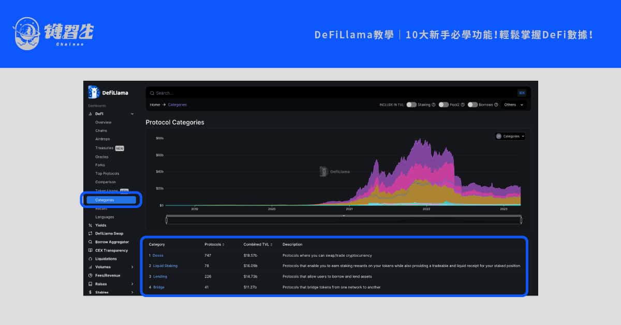Expand the Raises submenu chevron
The width and height of the screenshot is (621, 325).
[x=132, y=284]
